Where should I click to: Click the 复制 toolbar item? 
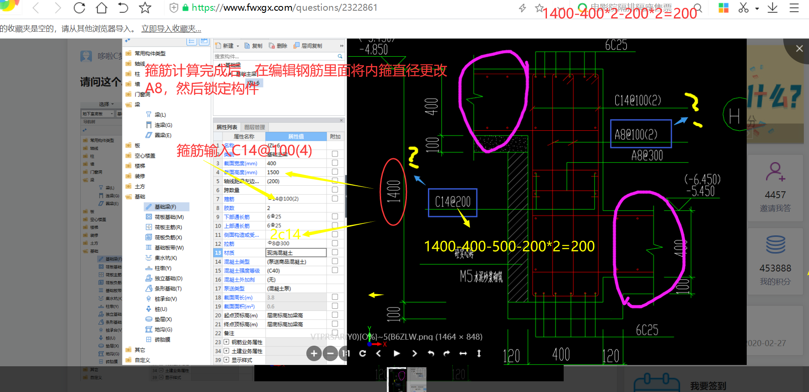[x=253, y=46]
